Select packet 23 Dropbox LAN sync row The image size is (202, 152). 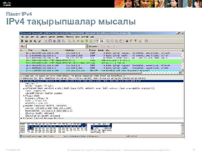pos(100,70)
